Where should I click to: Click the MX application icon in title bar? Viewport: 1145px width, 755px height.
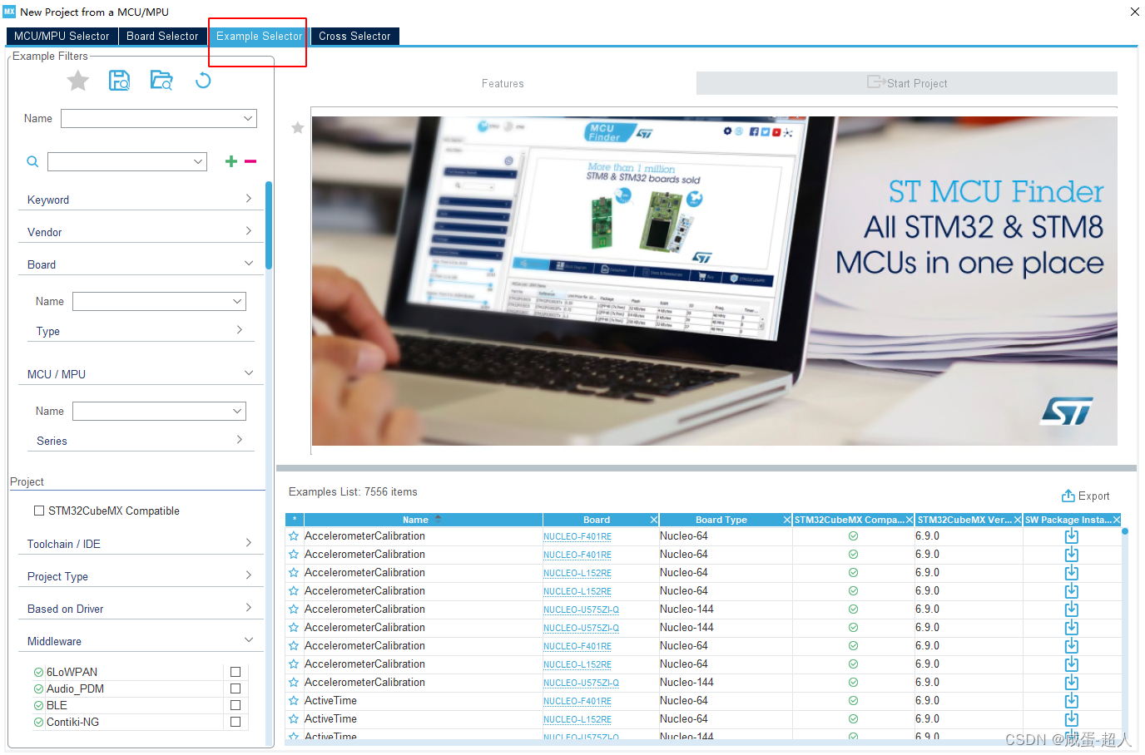9,12
